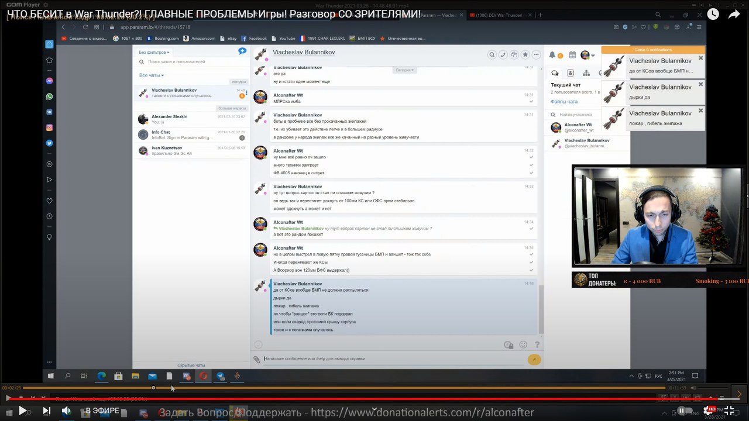
Task: Select the DEV War Thunder browser tab
Action: click(x=500, y=15)
